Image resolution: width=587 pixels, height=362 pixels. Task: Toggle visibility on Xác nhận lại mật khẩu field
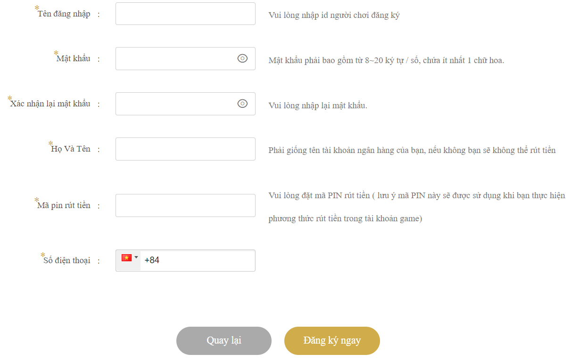tap(242, 104)
